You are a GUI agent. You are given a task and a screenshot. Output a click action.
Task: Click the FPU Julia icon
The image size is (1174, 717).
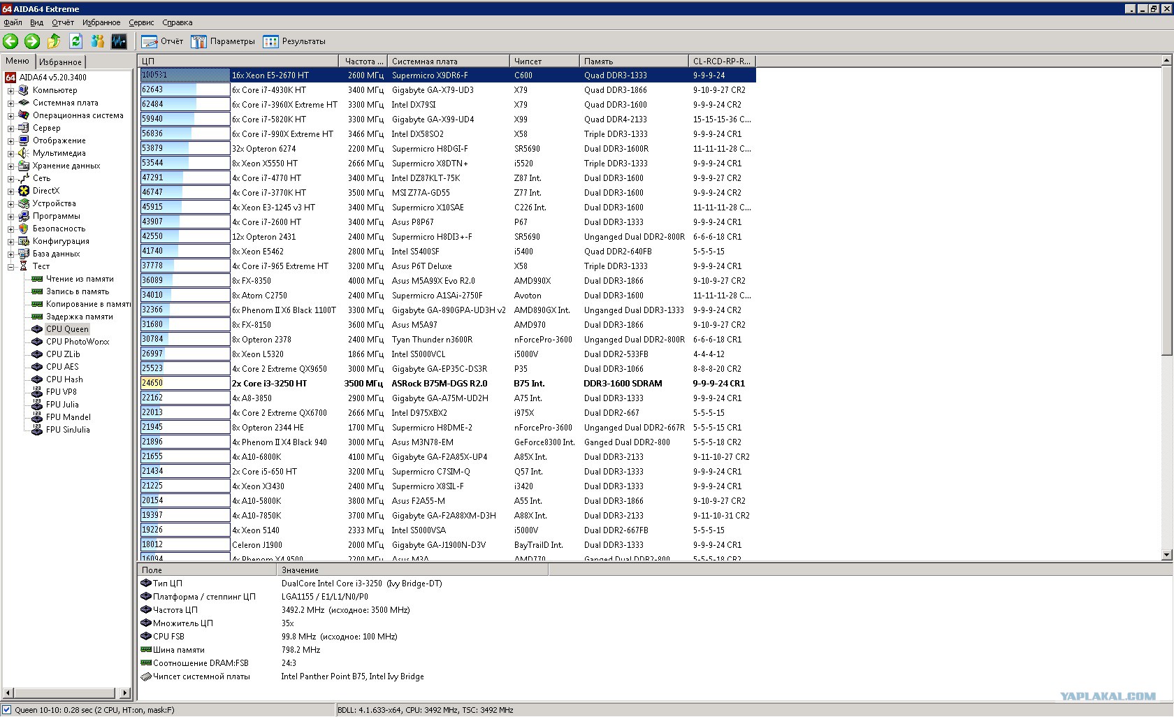point(37,405)
